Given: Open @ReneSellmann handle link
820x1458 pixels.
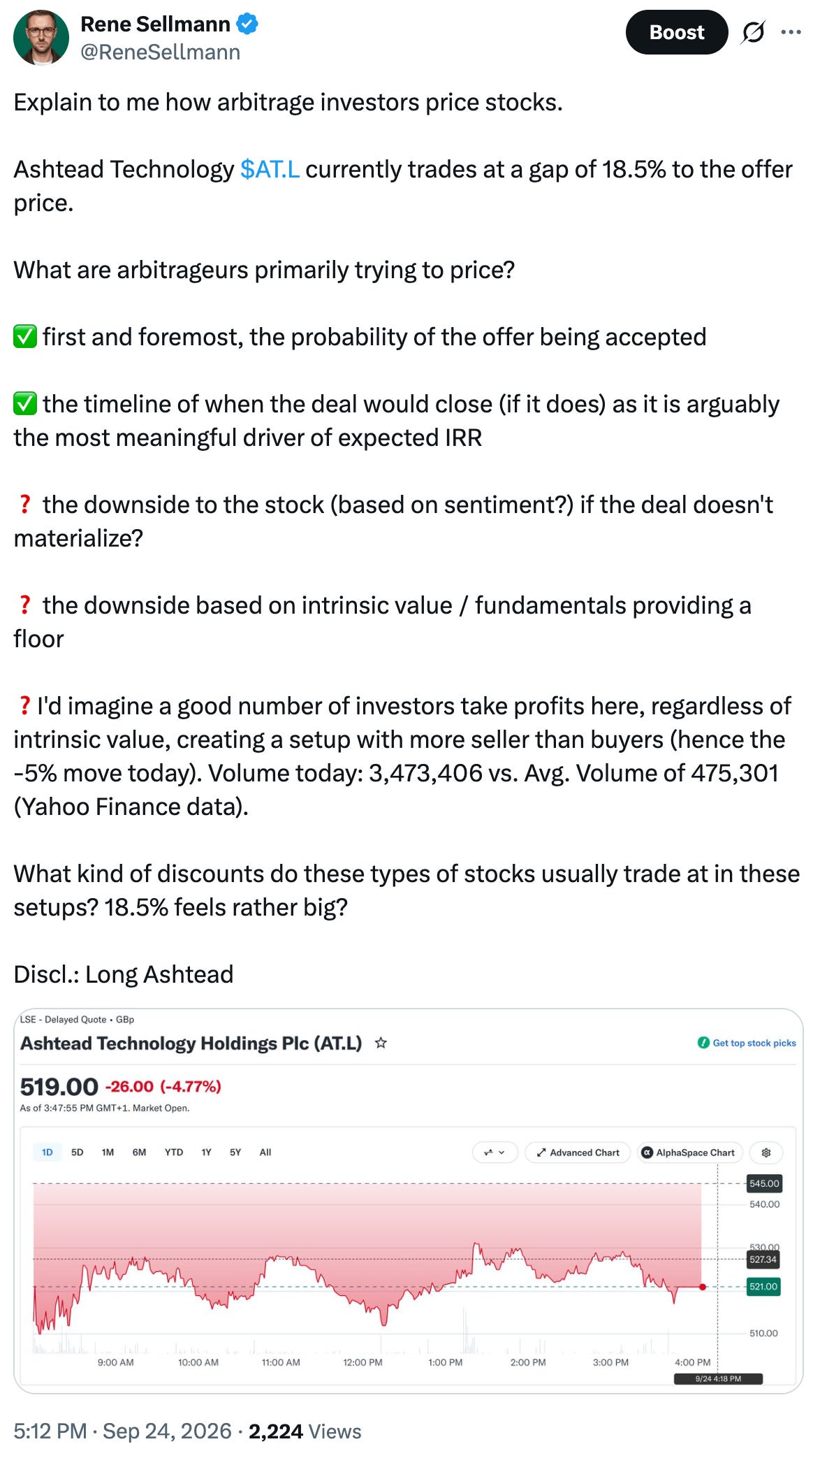Looking at the screenshot, I should pos(160,52).
